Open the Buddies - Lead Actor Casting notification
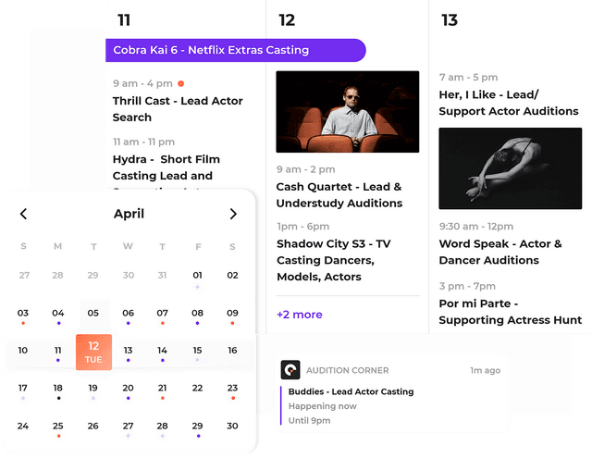This screenshot has width=592, height=458. pos(351,391)
